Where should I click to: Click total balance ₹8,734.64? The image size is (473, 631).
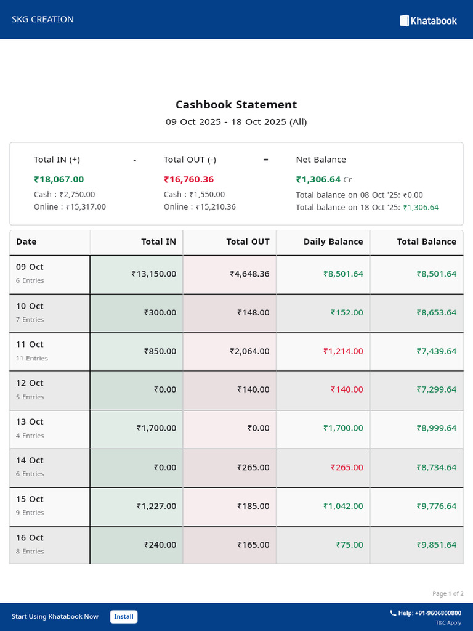[437, 468]
